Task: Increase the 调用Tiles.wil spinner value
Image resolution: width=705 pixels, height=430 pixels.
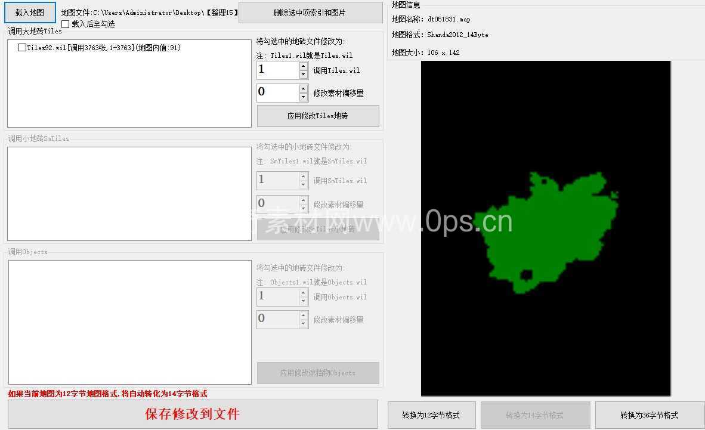Action: coord(303,66)
